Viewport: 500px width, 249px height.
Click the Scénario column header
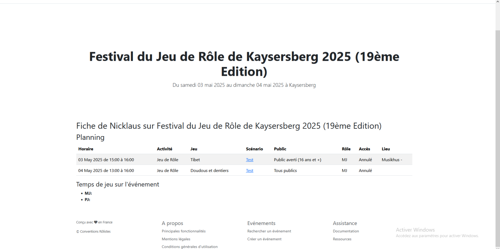(x=254, y=149)
